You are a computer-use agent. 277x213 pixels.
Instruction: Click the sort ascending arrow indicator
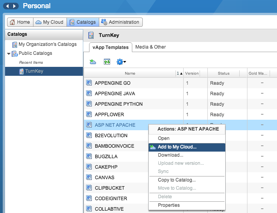[x=181, y=73]
